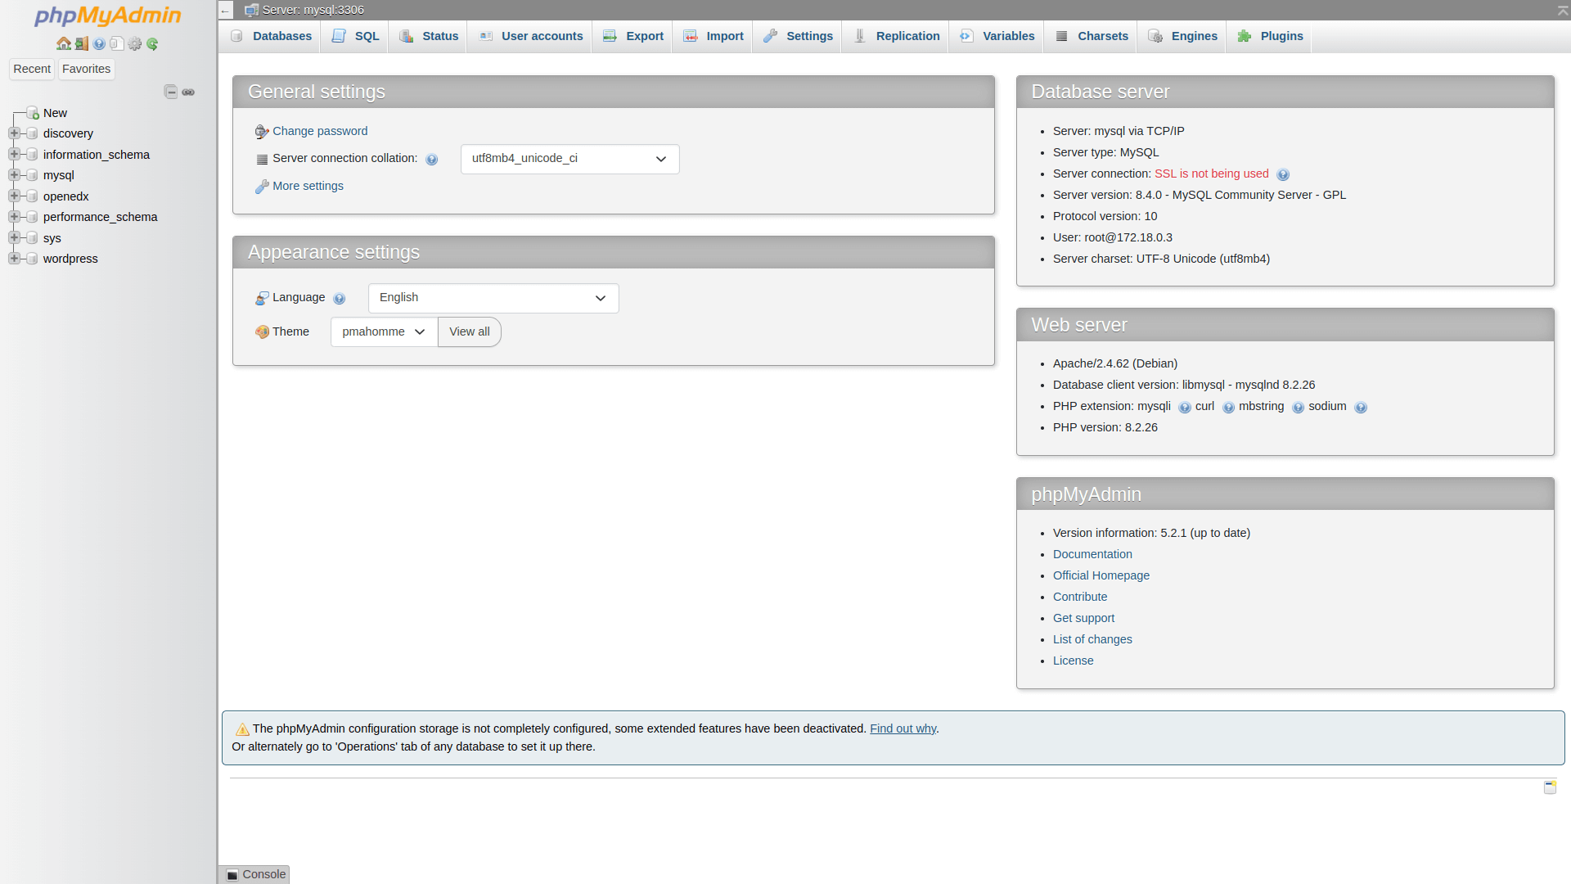Click the Change password key icon
Viewport: 1571px width, 884px height.
[x=262, y=132]
